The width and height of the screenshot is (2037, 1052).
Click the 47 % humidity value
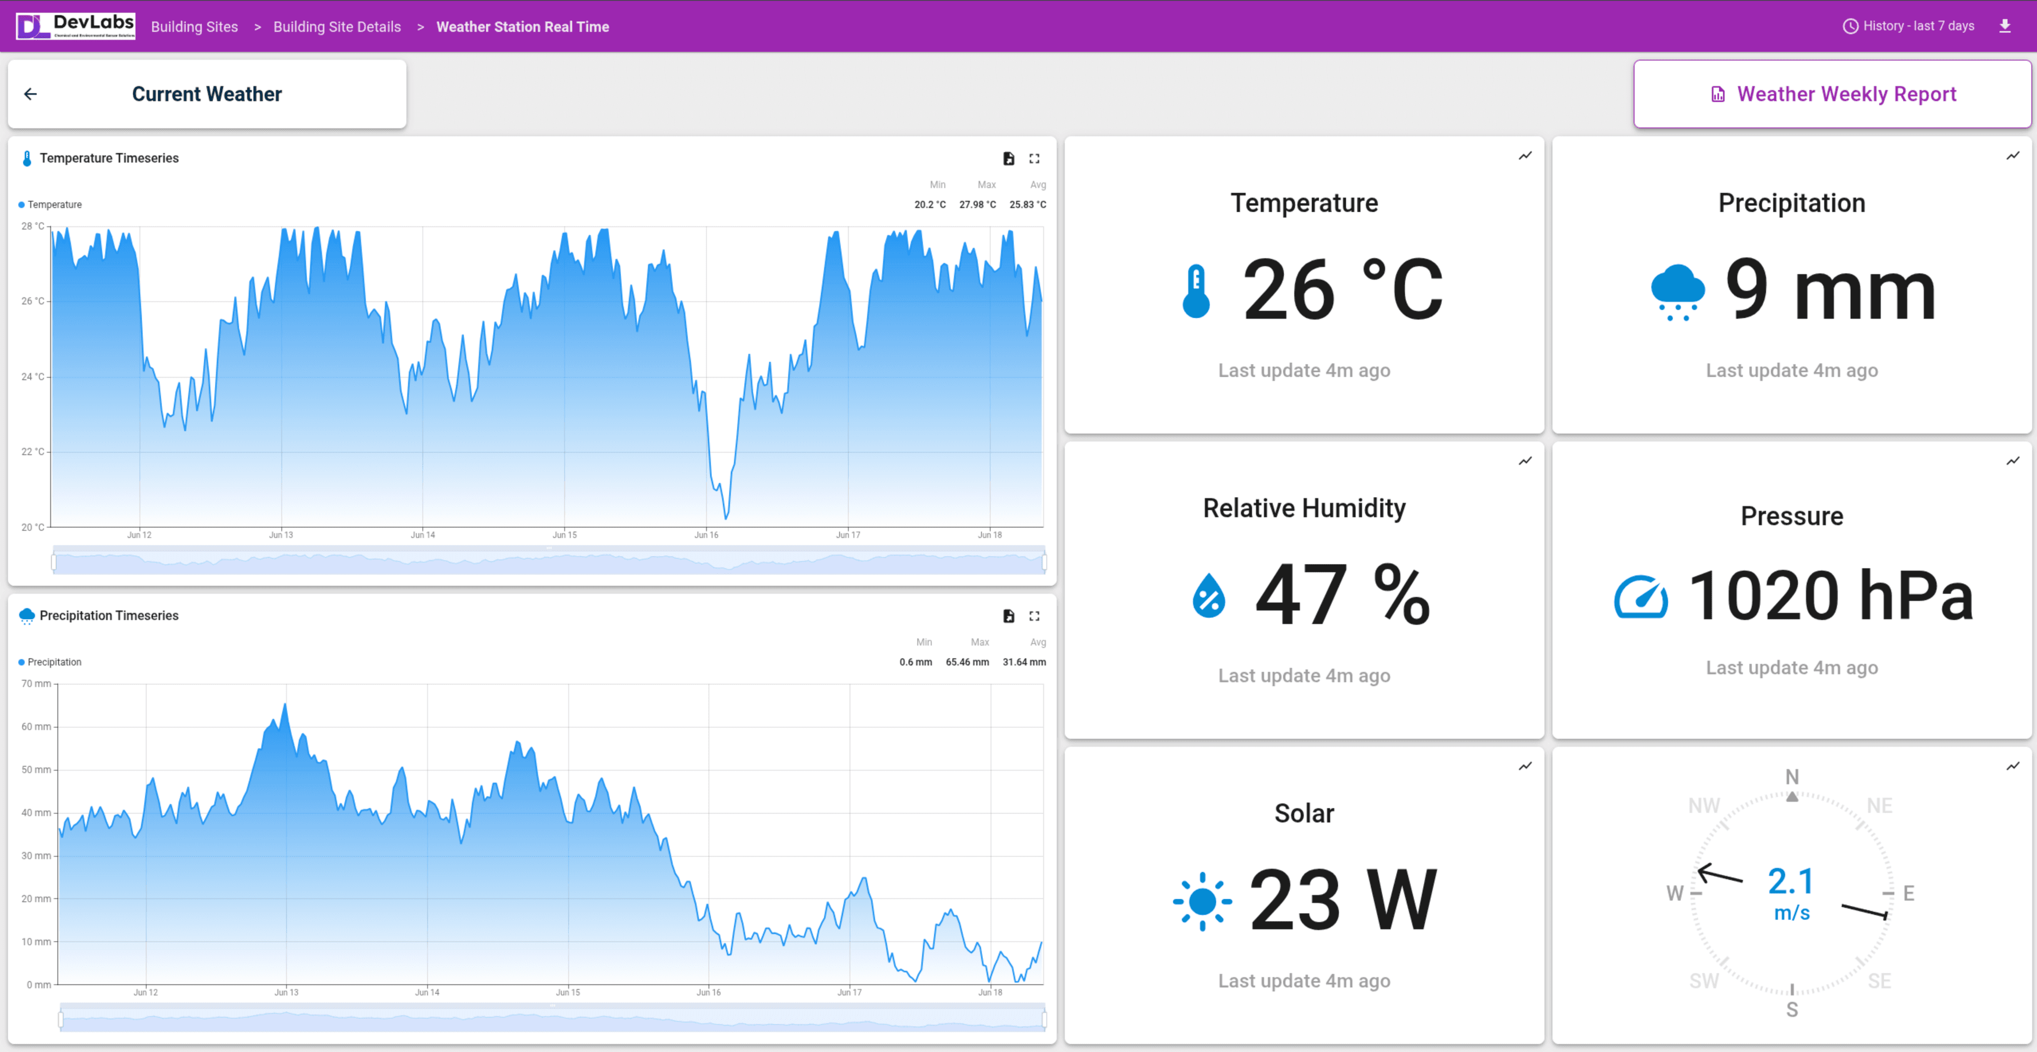click(1343, 595)
